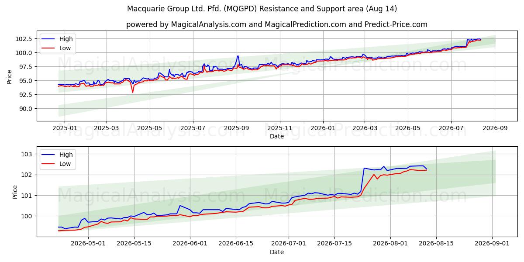Click the '2026-05-01' x-axis tick label
This screenshot has width=524, height=262.
pyautogui.click(x=88, y=244)
